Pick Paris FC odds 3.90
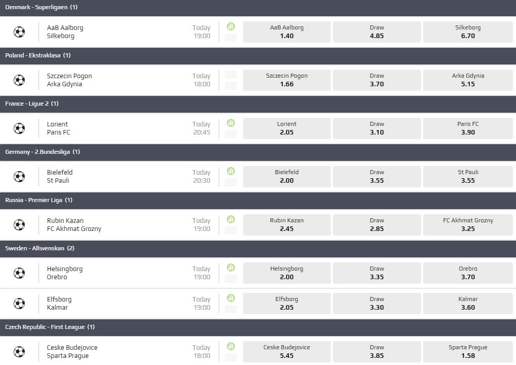516x365 pixels. point(468,128)
